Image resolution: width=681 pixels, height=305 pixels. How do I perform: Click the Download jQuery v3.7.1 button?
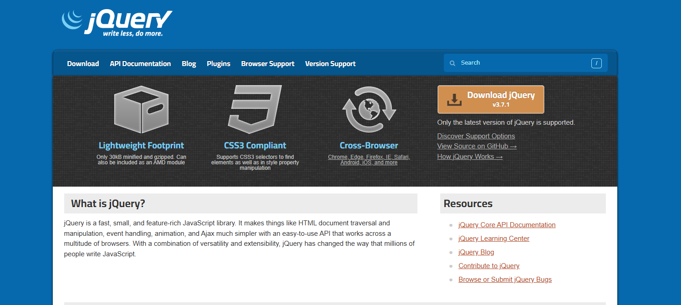click(491, 99)
